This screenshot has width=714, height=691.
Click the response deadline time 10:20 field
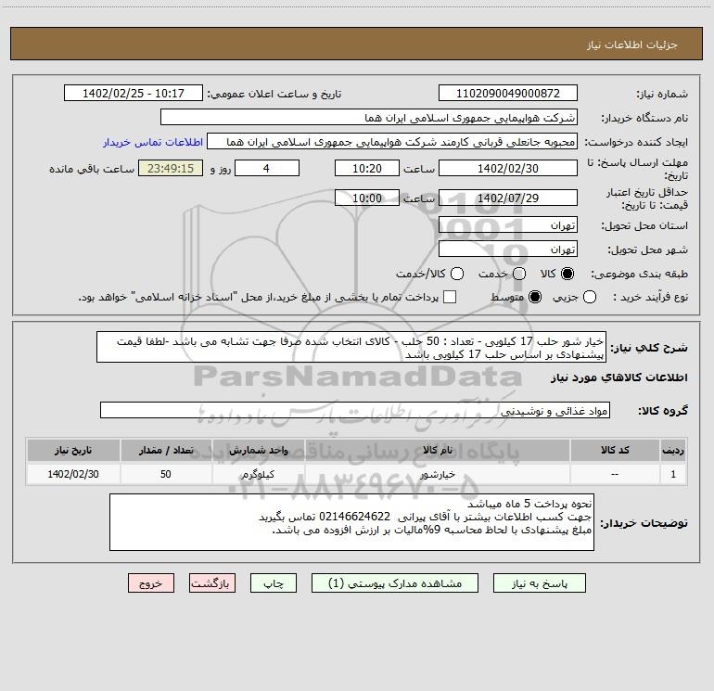tap(367, 168)
